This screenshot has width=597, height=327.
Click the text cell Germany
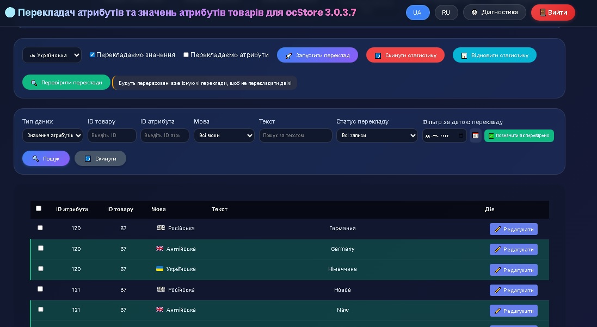coord(343,249)
